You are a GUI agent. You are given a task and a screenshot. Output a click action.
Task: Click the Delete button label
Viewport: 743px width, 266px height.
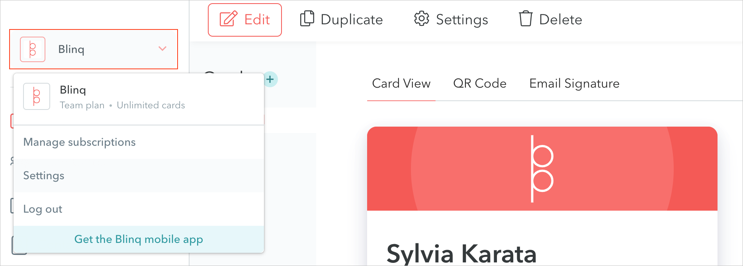pyautogui.click(x=561, y=20)
